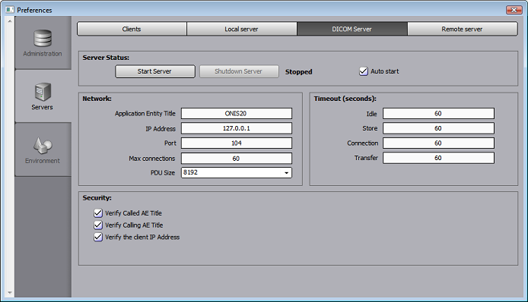The image size is (528, 302).
Task: Open the Environment shapes icon
Action: [43, 145]
